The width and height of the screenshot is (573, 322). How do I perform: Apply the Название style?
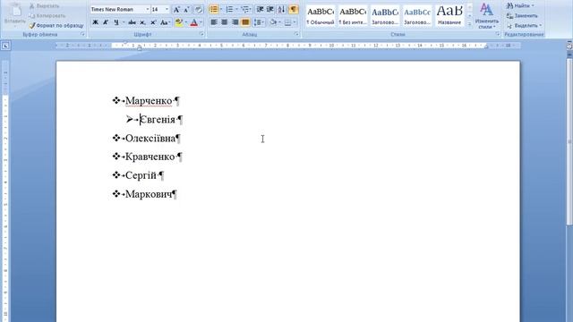[449, 16]
